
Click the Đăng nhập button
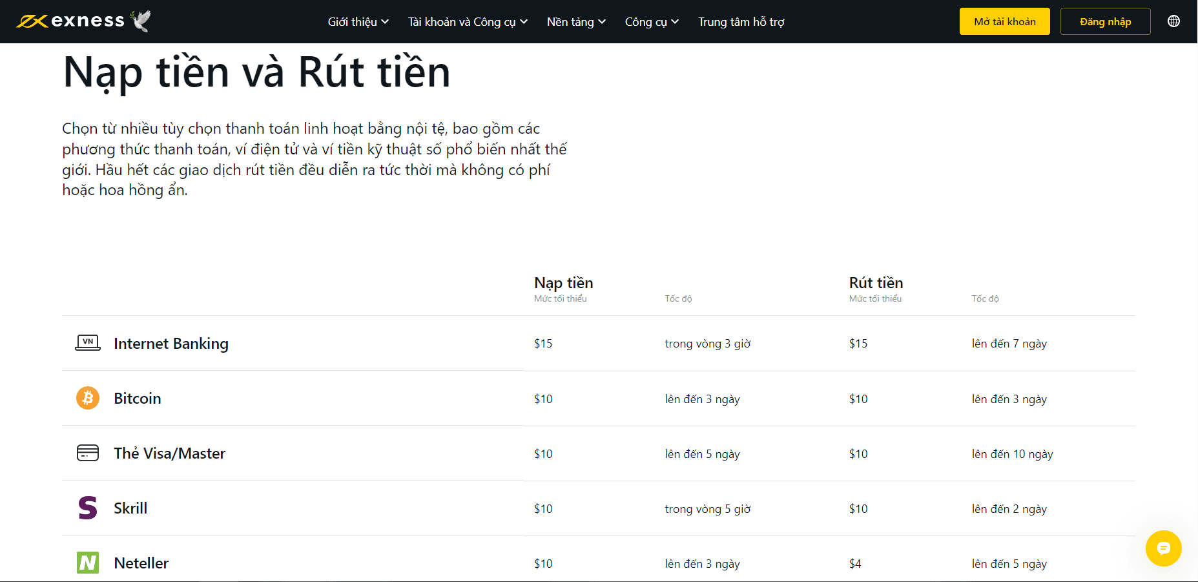pos(1105,21)
